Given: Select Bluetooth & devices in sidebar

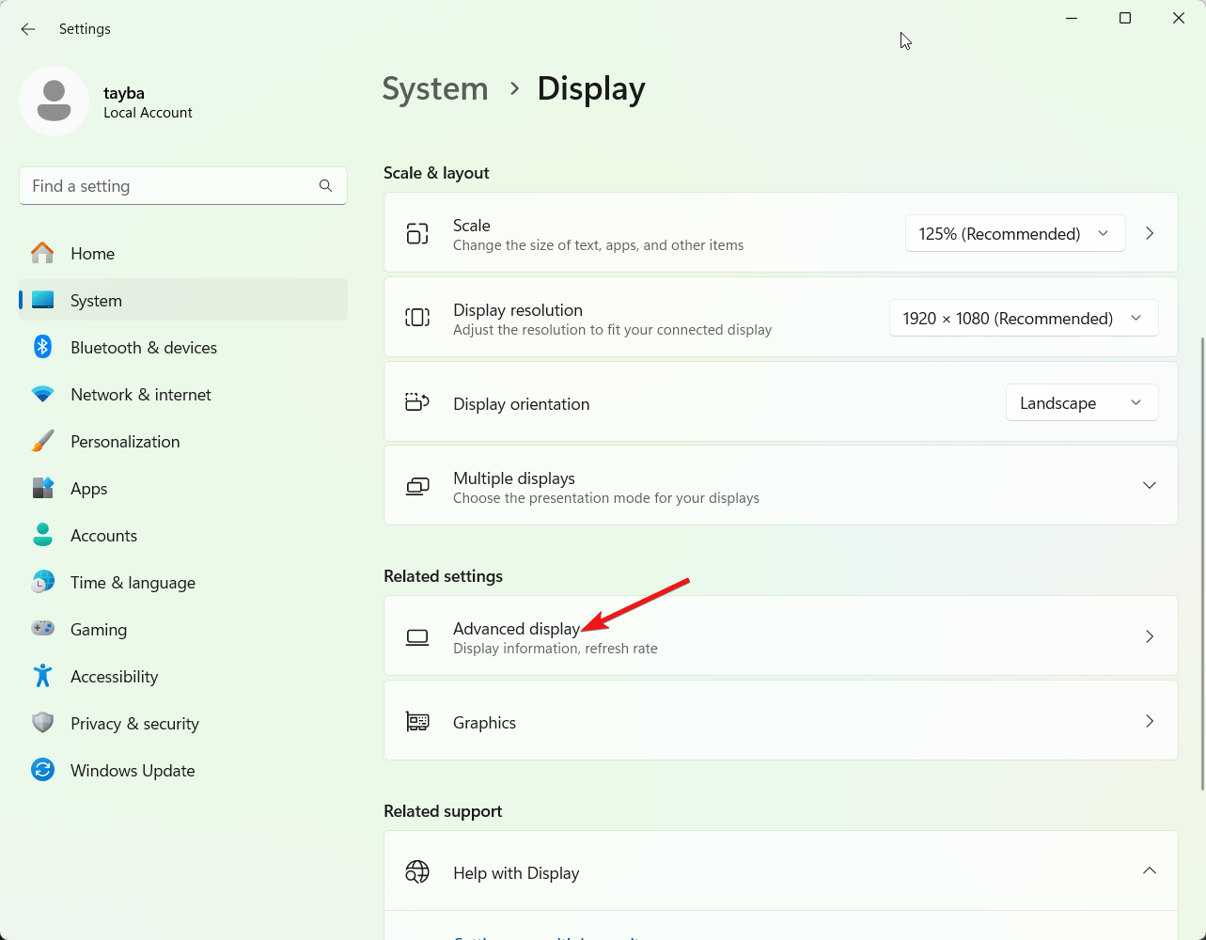Looking at the screenshot, I should (183, 347).
